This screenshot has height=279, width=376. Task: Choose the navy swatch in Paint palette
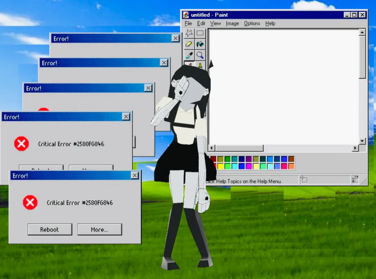[242, 159]
